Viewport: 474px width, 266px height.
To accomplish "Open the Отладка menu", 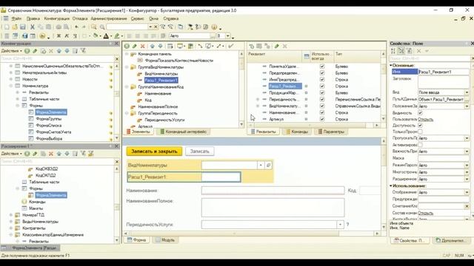I will click(80, 18).
